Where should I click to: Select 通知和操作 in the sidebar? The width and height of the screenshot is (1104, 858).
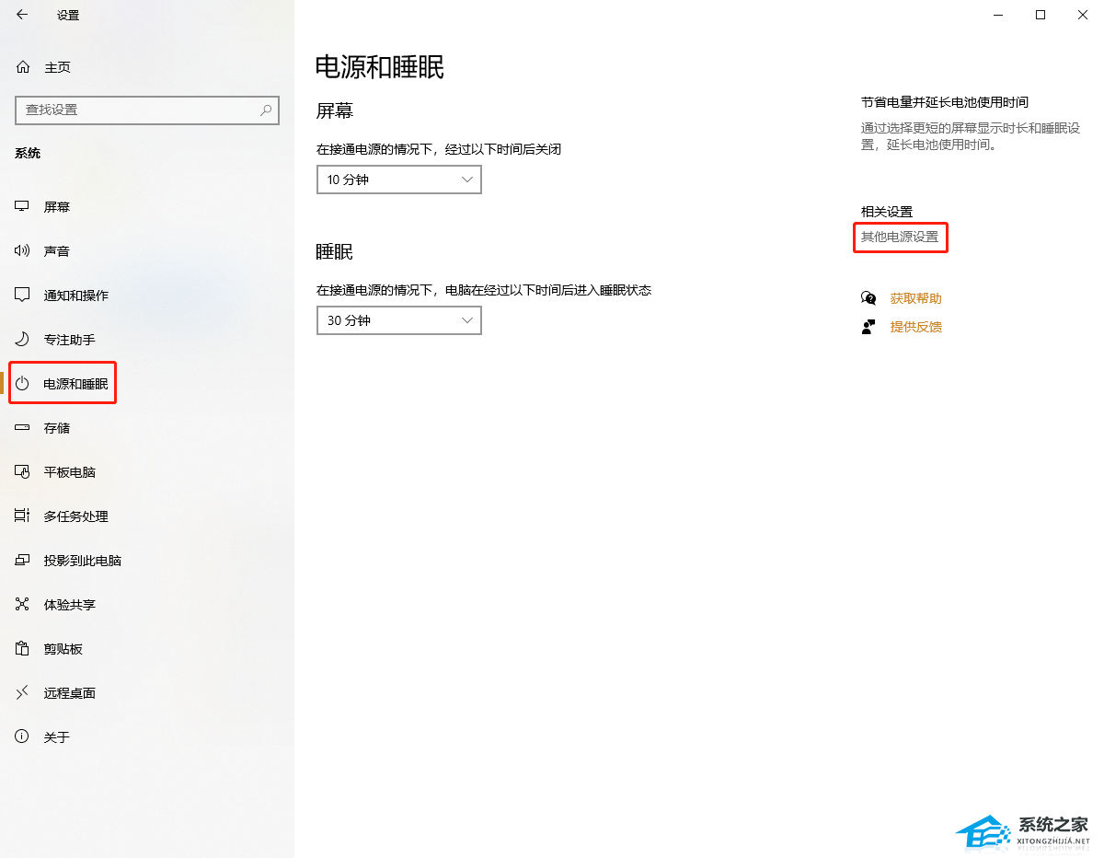(75, 296)
